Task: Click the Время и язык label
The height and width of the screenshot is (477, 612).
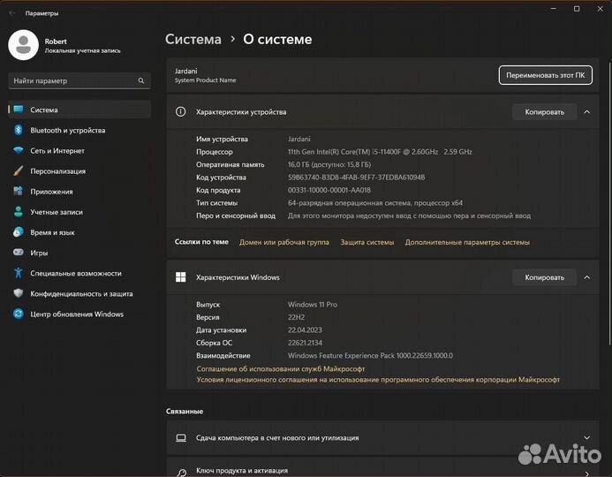Action: click(52, 232)
